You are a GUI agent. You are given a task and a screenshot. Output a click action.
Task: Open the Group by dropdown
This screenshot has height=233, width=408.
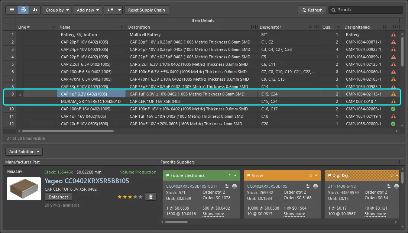tap(57, 10)
